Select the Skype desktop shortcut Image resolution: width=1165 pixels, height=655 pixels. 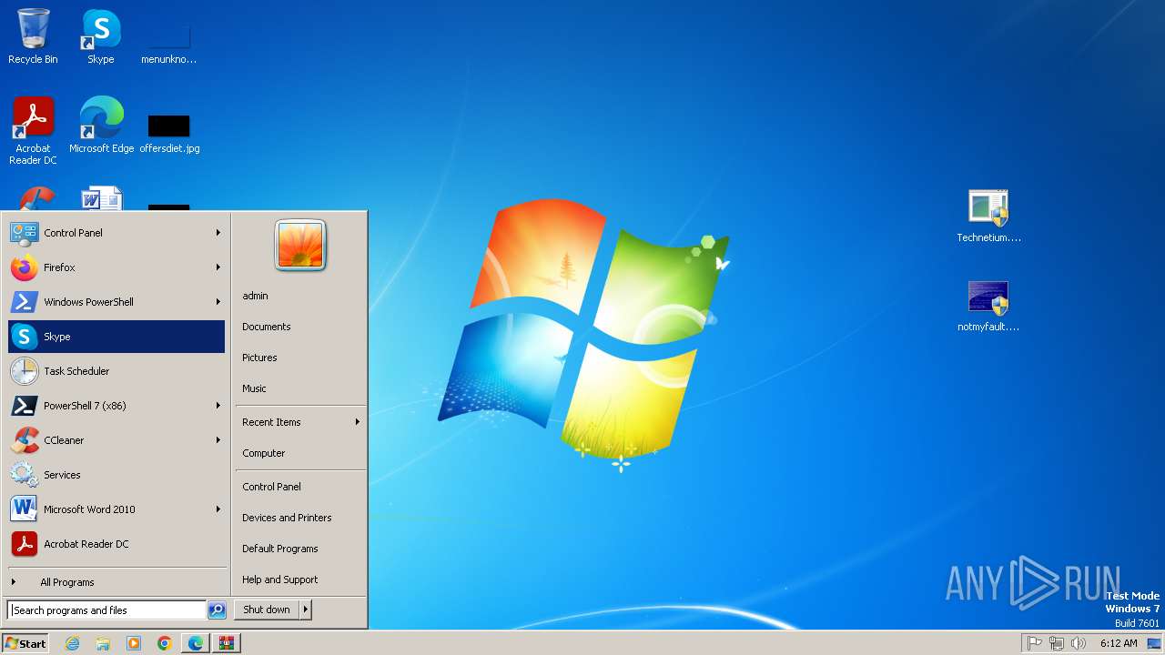(101, 36)
